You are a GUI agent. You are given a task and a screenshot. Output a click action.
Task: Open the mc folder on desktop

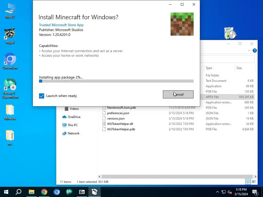point(10,138)
